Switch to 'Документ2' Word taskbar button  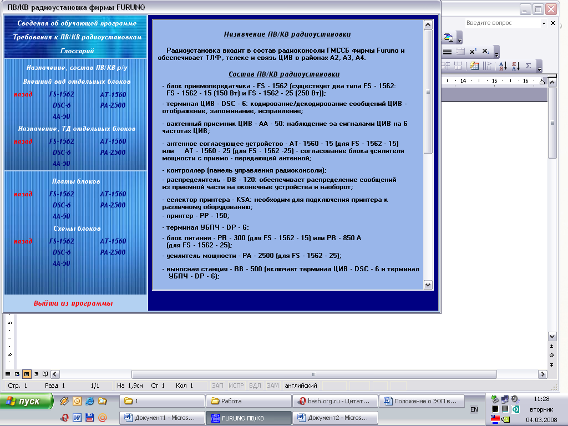click(x=335, y=418)
